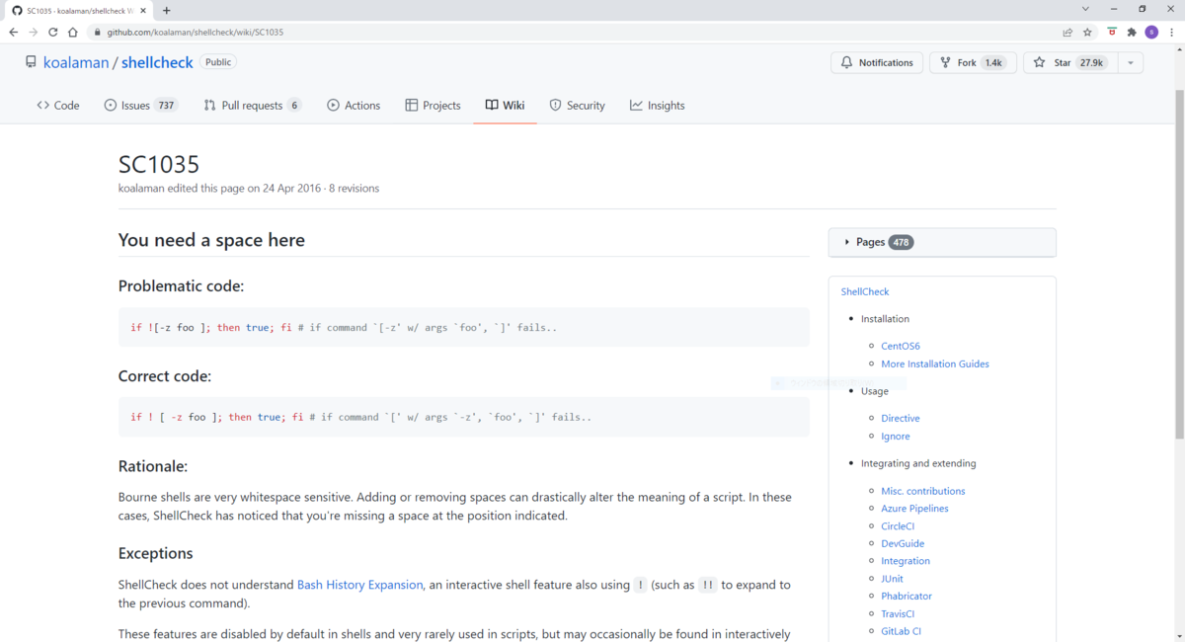Bookmark this page with the star icon
The width and height of the screenshot is (1185, 642).
pyautogui.click(x=1087, y=32)
